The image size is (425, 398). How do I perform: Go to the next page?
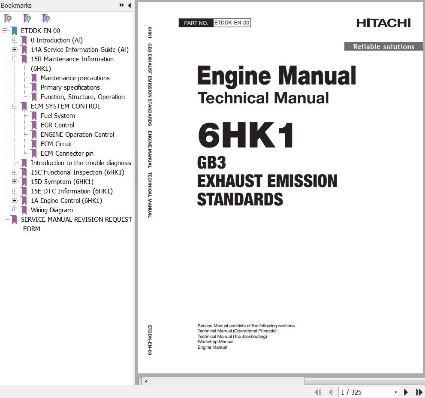coord(406,392)
